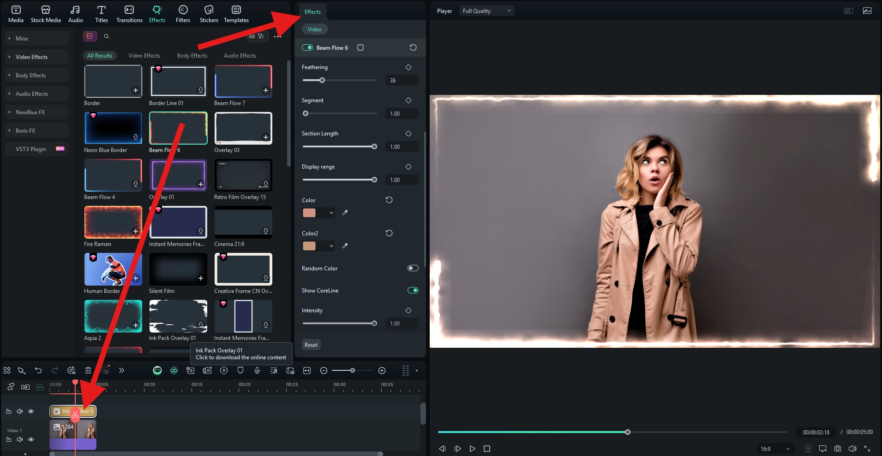This screenshot has height=456, width=882.
Task: Click the undo arrow in timeline toolbar
Action: [x=38, y=370]
